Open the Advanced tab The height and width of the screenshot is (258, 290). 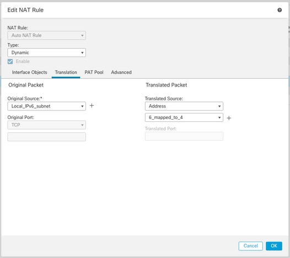click(x=121, y=72)
